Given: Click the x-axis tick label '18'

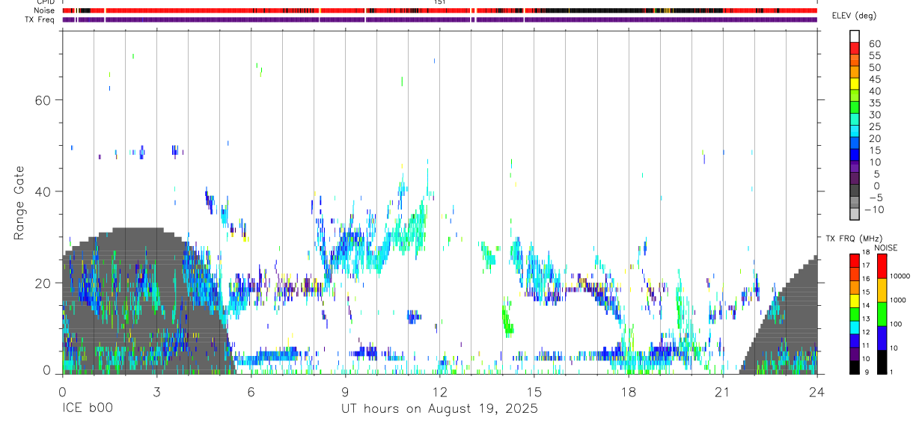Looking at the screenshot, I should [x=628, y=392].
